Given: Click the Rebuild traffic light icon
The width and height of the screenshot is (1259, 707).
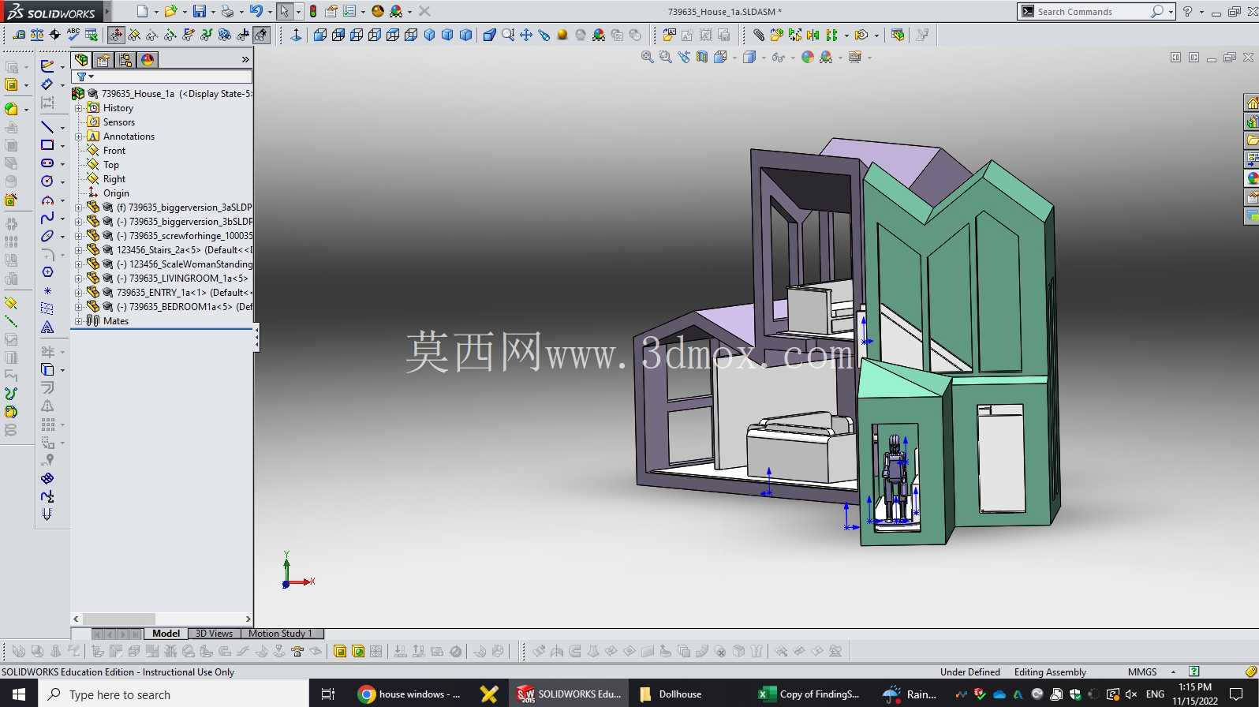Looking at the screenshot, I should (x=313, y=11).
